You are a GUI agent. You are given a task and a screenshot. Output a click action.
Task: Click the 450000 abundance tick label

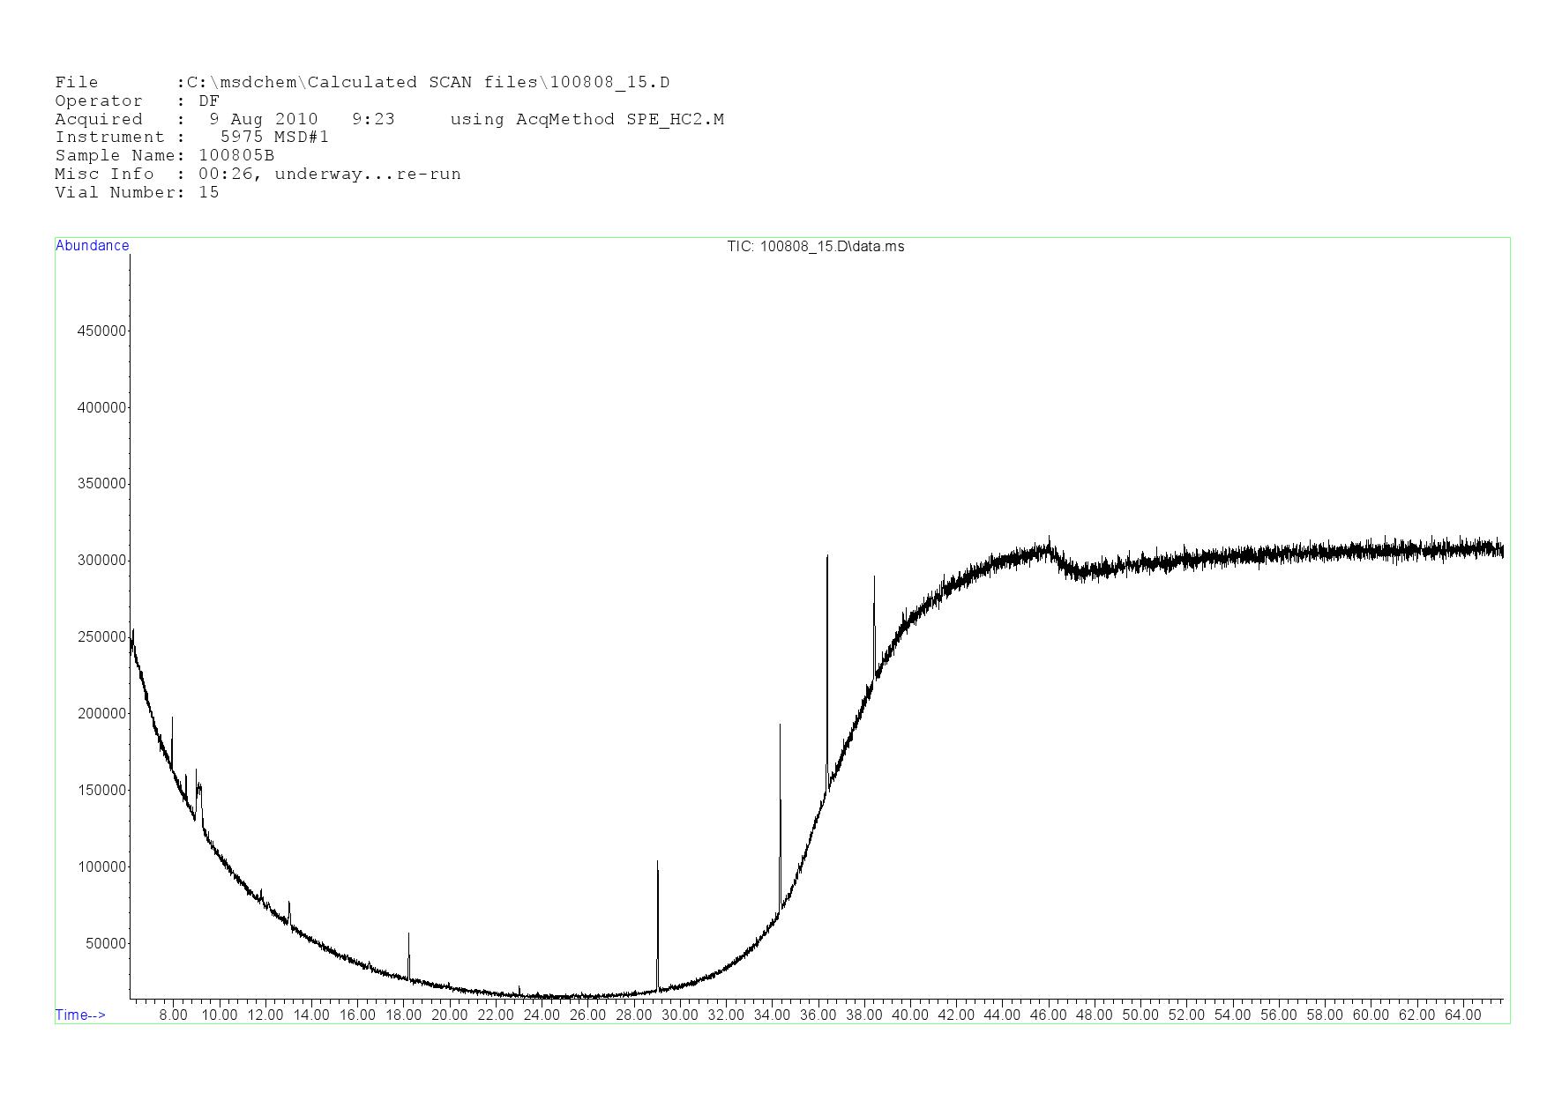point(102,331)
